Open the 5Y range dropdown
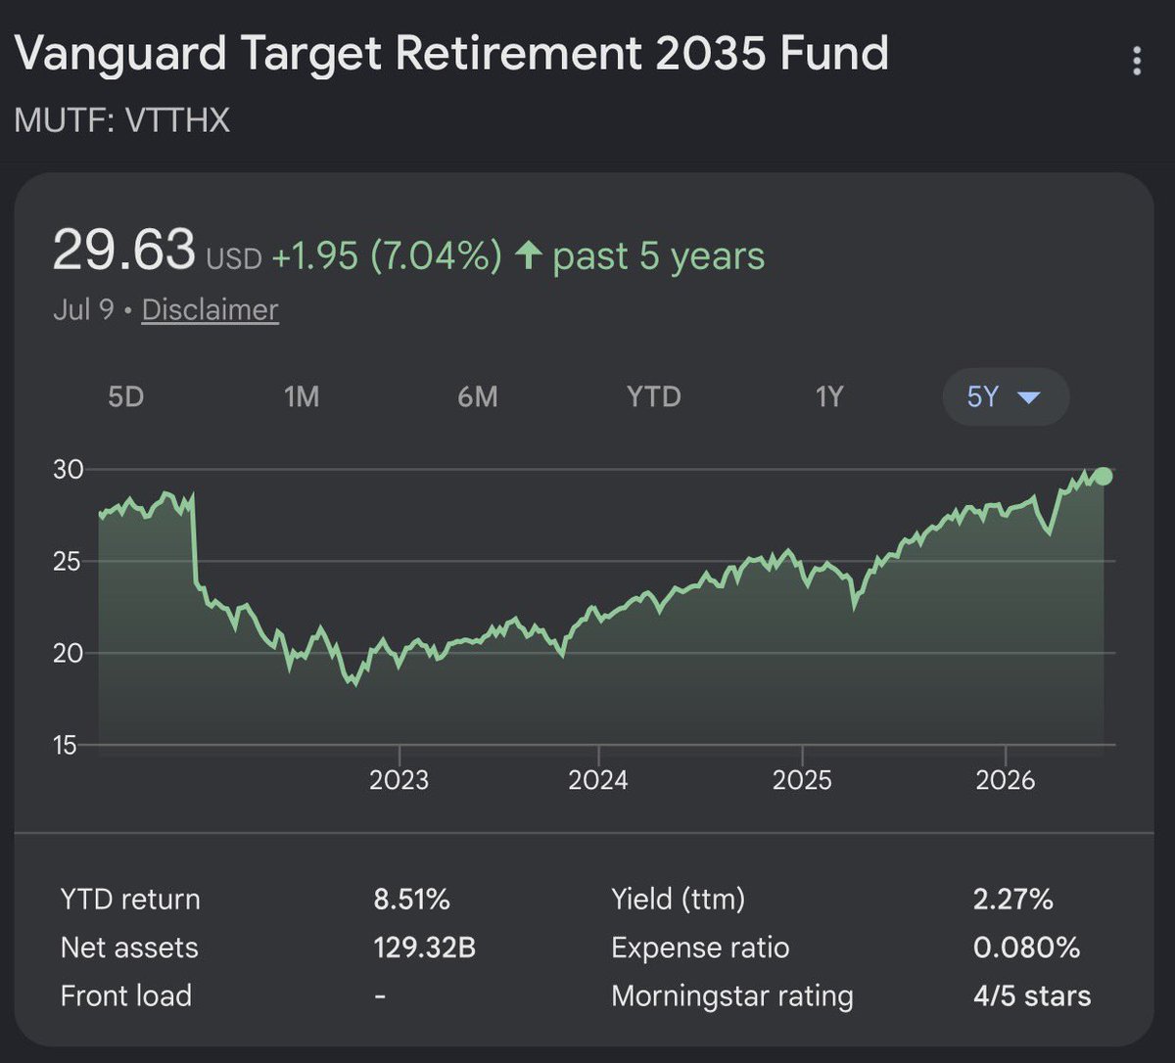 pos(1006,396)
